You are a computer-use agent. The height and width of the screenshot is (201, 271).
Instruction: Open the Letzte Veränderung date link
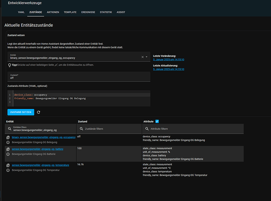[169, 59]
